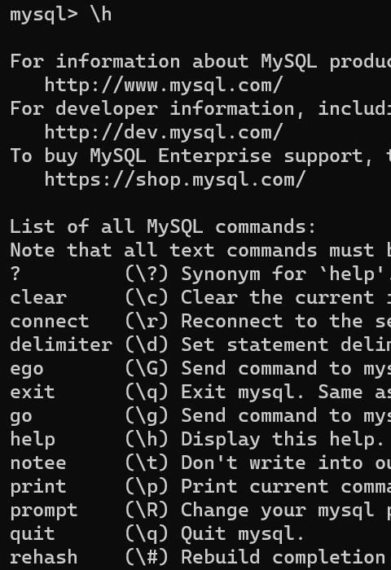Click the 'help' command name in the list
Viewport: 391px width, 570px height.
(x=33, y=439)
